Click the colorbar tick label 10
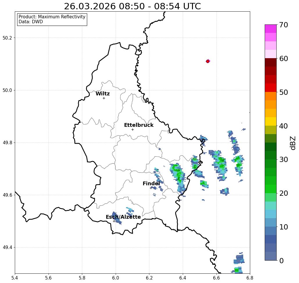 (x=283, y=227)
